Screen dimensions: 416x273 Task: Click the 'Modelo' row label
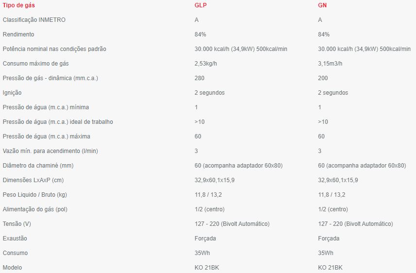13,268
